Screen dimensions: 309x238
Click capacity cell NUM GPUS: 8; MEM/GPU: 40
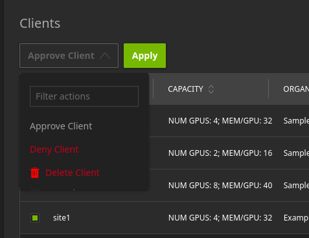point(220,186)
